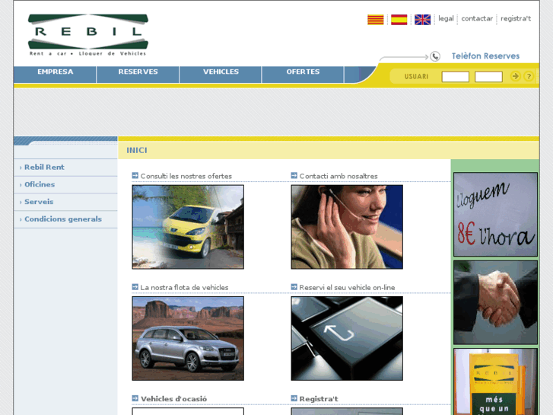Open the headset woman contact thumbnail
The width and height of the screenshot is (553, 415).
347,227
